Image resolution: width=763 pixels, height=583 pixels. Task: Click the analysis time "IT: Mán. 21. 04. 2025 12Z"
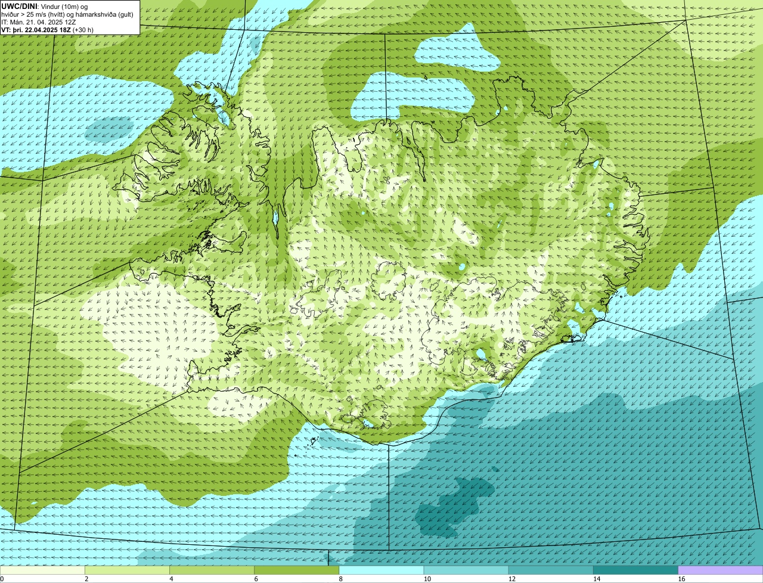click(39, 21)
